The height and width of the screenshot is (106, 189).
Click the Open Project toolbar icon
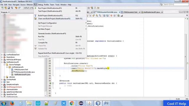[x=9, y=8]
